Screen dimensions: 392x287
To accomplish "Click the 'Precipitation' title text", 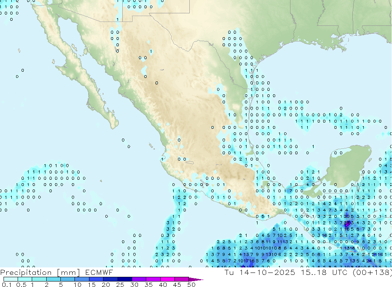I will pos(26,273).
